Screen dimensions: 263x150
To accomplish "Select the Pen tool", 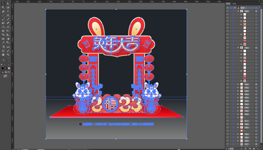I will click(3, 12).
